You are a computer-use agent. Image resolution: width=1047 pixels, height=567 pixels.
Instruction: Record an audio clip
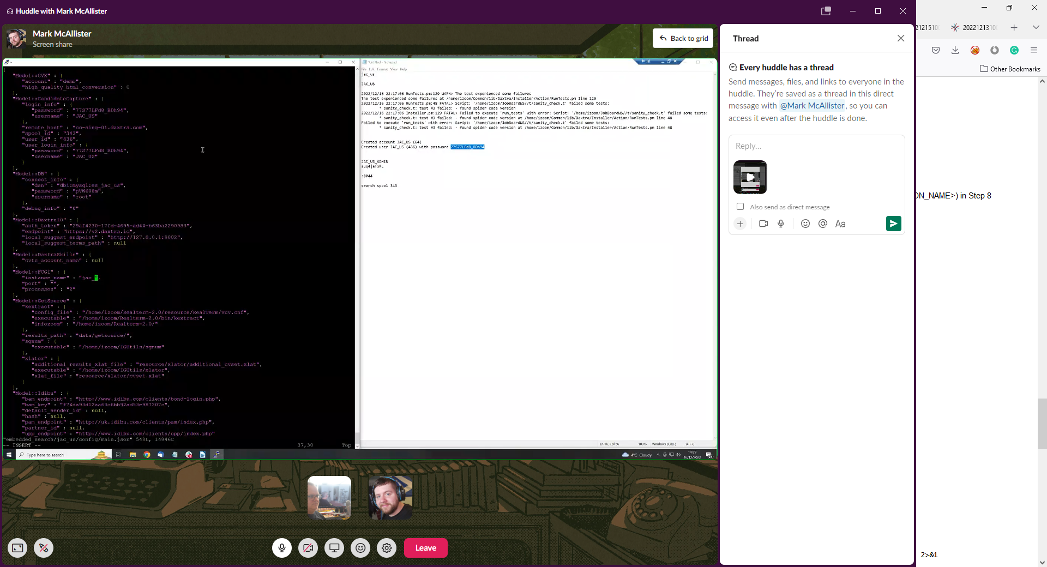click(781, 224)
